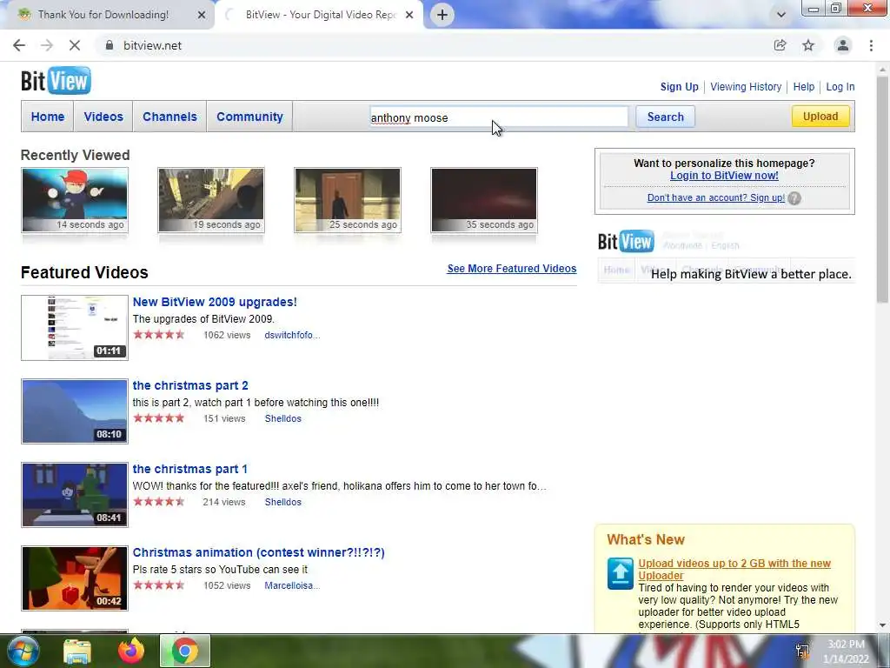The width and height of the screenshot is (890, 668).
Task: Visit dswitchfofo channel link
Action: [292, 335]
